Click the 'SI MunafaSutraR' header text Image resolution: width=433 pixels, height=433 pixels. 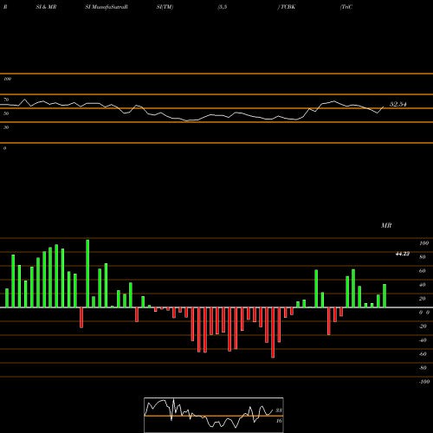(x=107, y=7)
